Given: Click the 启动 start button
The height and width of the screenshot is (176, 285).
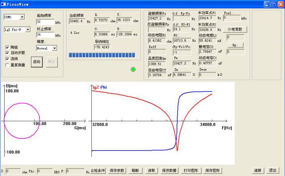Looking at the screenshot, I should coord(37,62).
